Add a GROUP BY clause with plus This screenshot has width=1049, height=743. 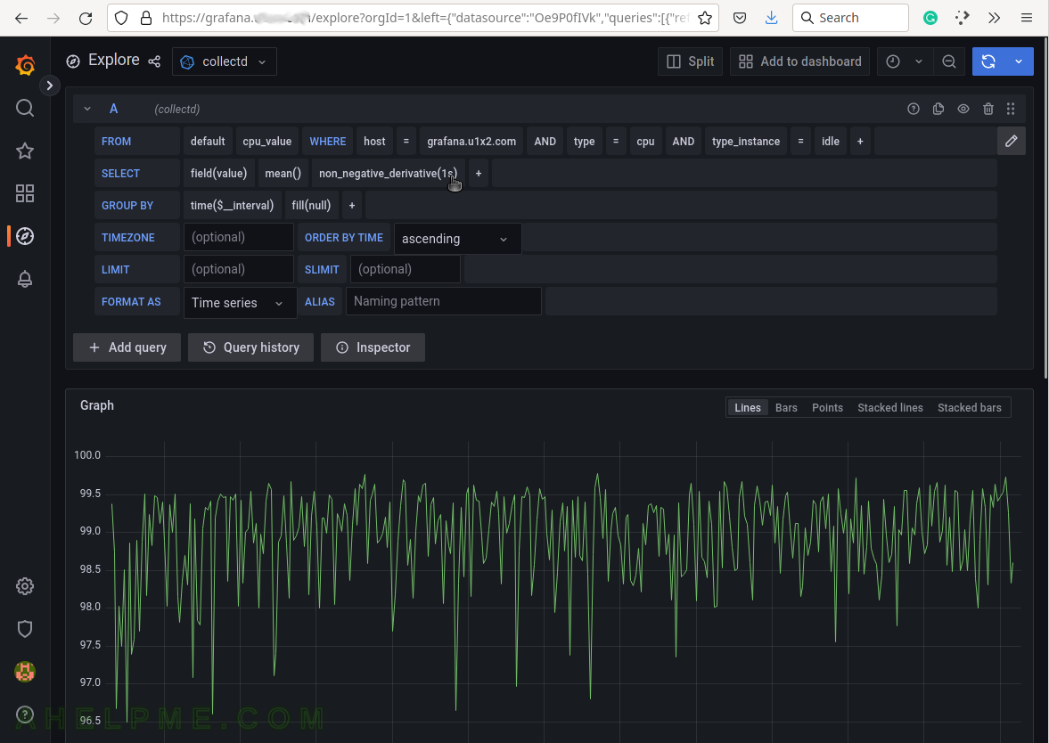click(x=352, y=205)
